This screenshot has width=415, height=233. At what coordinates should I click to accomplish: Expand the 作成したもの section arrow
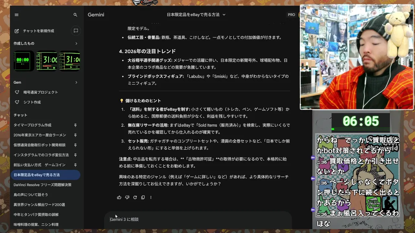click(x=76, y=43)
